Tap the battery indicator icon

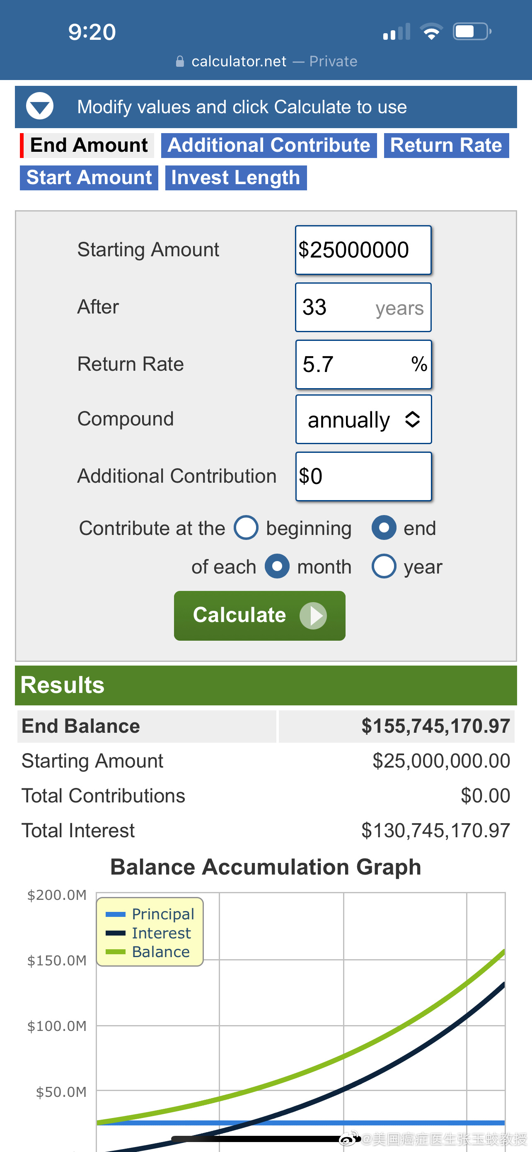(x=472, y=32)
